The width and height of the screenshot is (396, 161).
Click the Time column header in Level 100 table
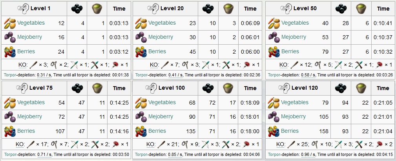[250, 88]
